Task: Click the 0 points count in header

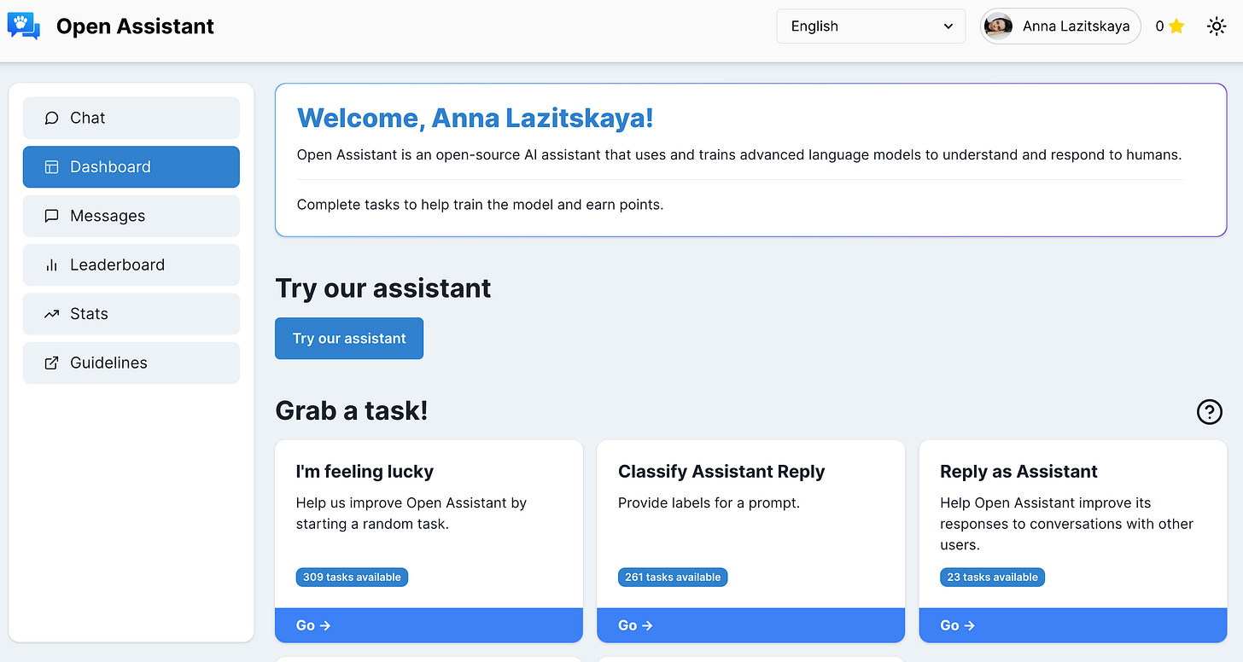Action: pos(1159,26)
